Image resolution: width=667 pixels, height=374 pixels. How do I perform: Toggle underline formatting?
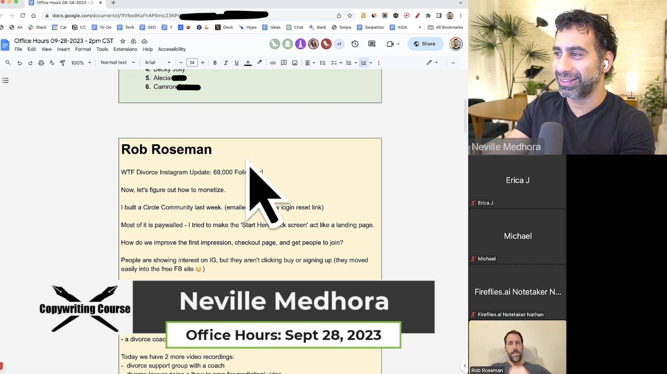(x=236, y=63)
